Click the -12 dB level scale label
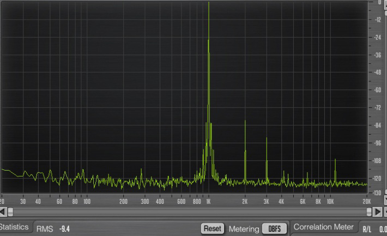The width and height of the screenshot is (387, 236). point(378,20)
